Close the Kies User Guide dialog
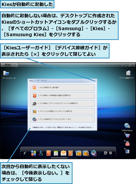 click(95, 81)
